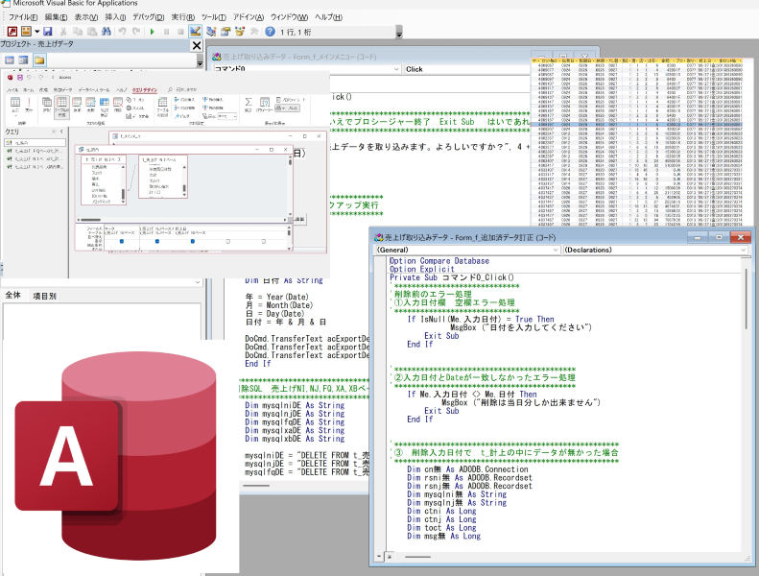Click the Help question mark icon
Viewport: 759px width, 576px height.
(271, 32)
